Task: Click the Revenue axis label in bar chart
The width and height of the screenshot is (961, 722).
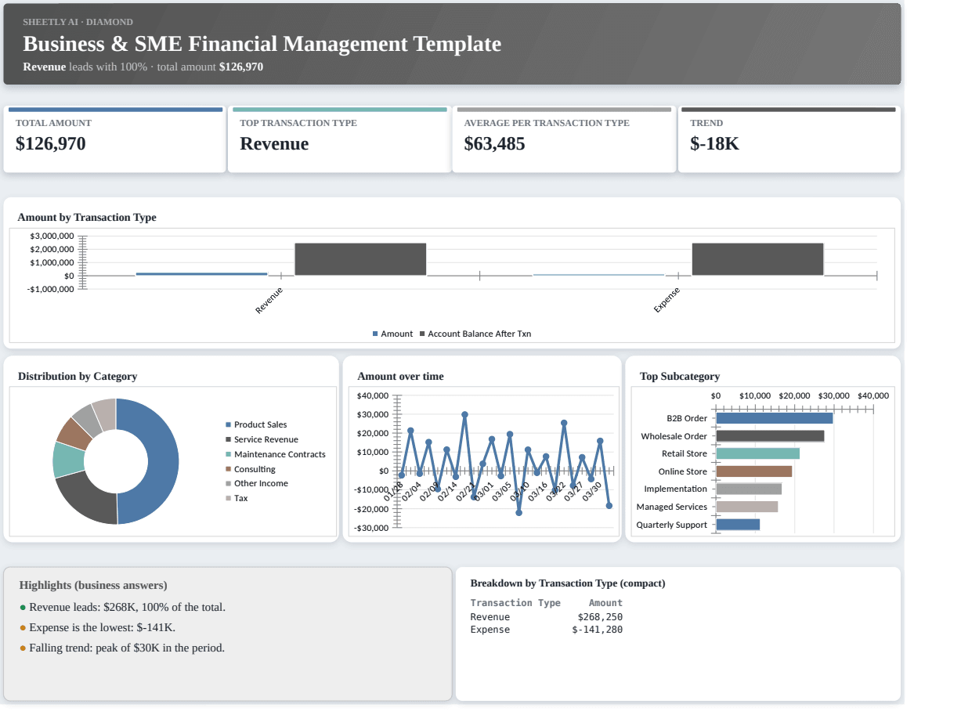Action: click(269, 301)
